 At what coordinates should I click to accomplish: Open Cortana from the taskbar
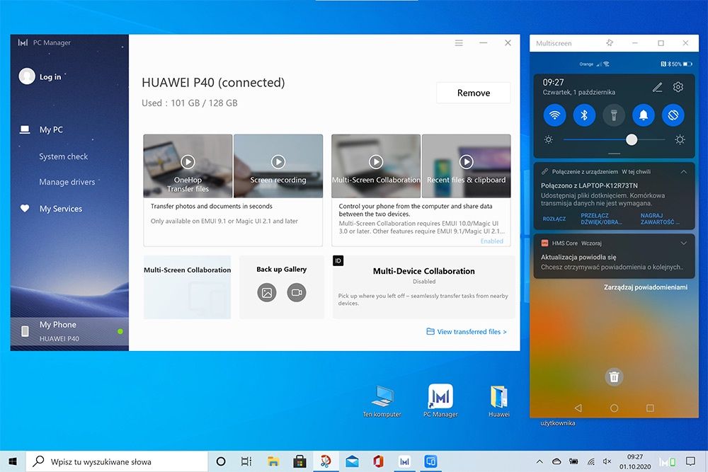click(221, 461)
